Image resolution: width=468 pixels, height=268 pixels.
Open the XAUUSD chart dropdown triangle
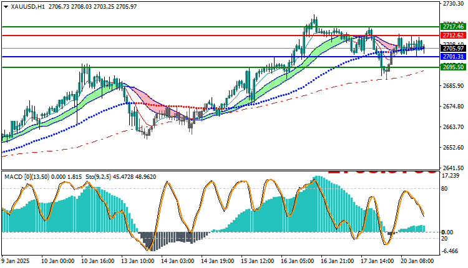(6, 7)
